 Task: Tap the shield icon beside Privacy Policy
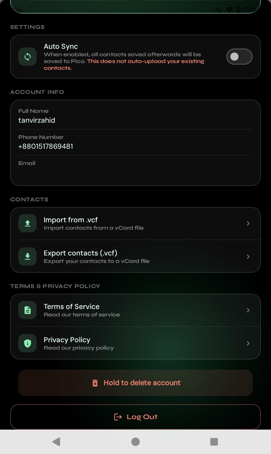coord(27,343)
